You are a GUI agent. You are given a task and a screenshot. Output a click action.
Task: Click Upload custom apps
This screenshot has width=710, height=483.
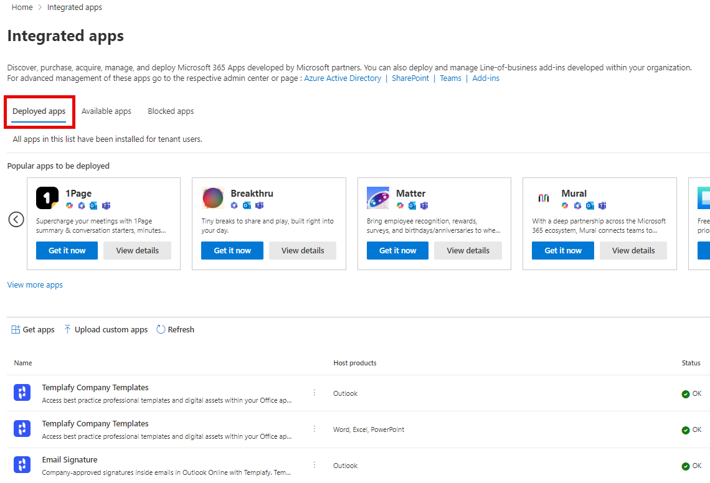pyautogui.click(x=106, y=329)
